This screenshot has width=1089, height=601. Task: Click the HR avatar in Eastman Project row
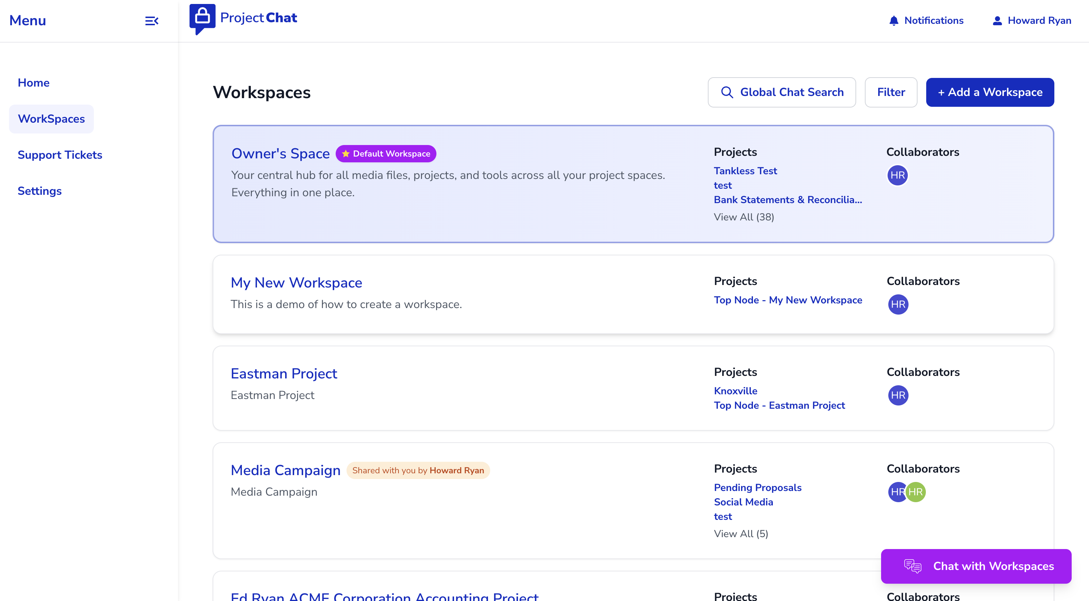[899, 396]
